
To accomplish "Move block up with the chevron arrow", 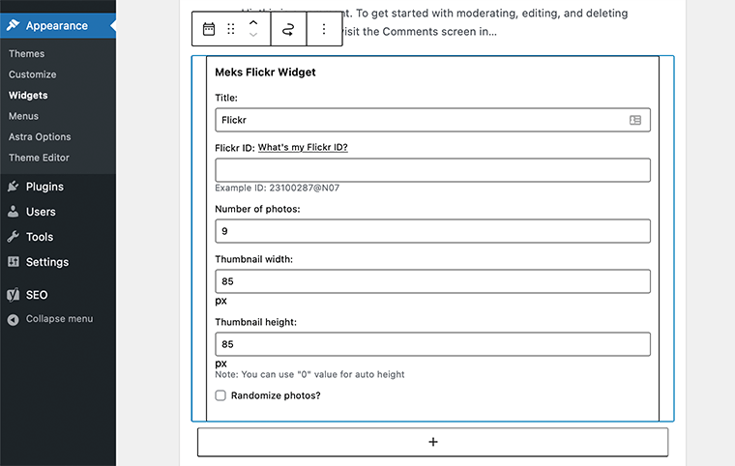I will point(253,22).
